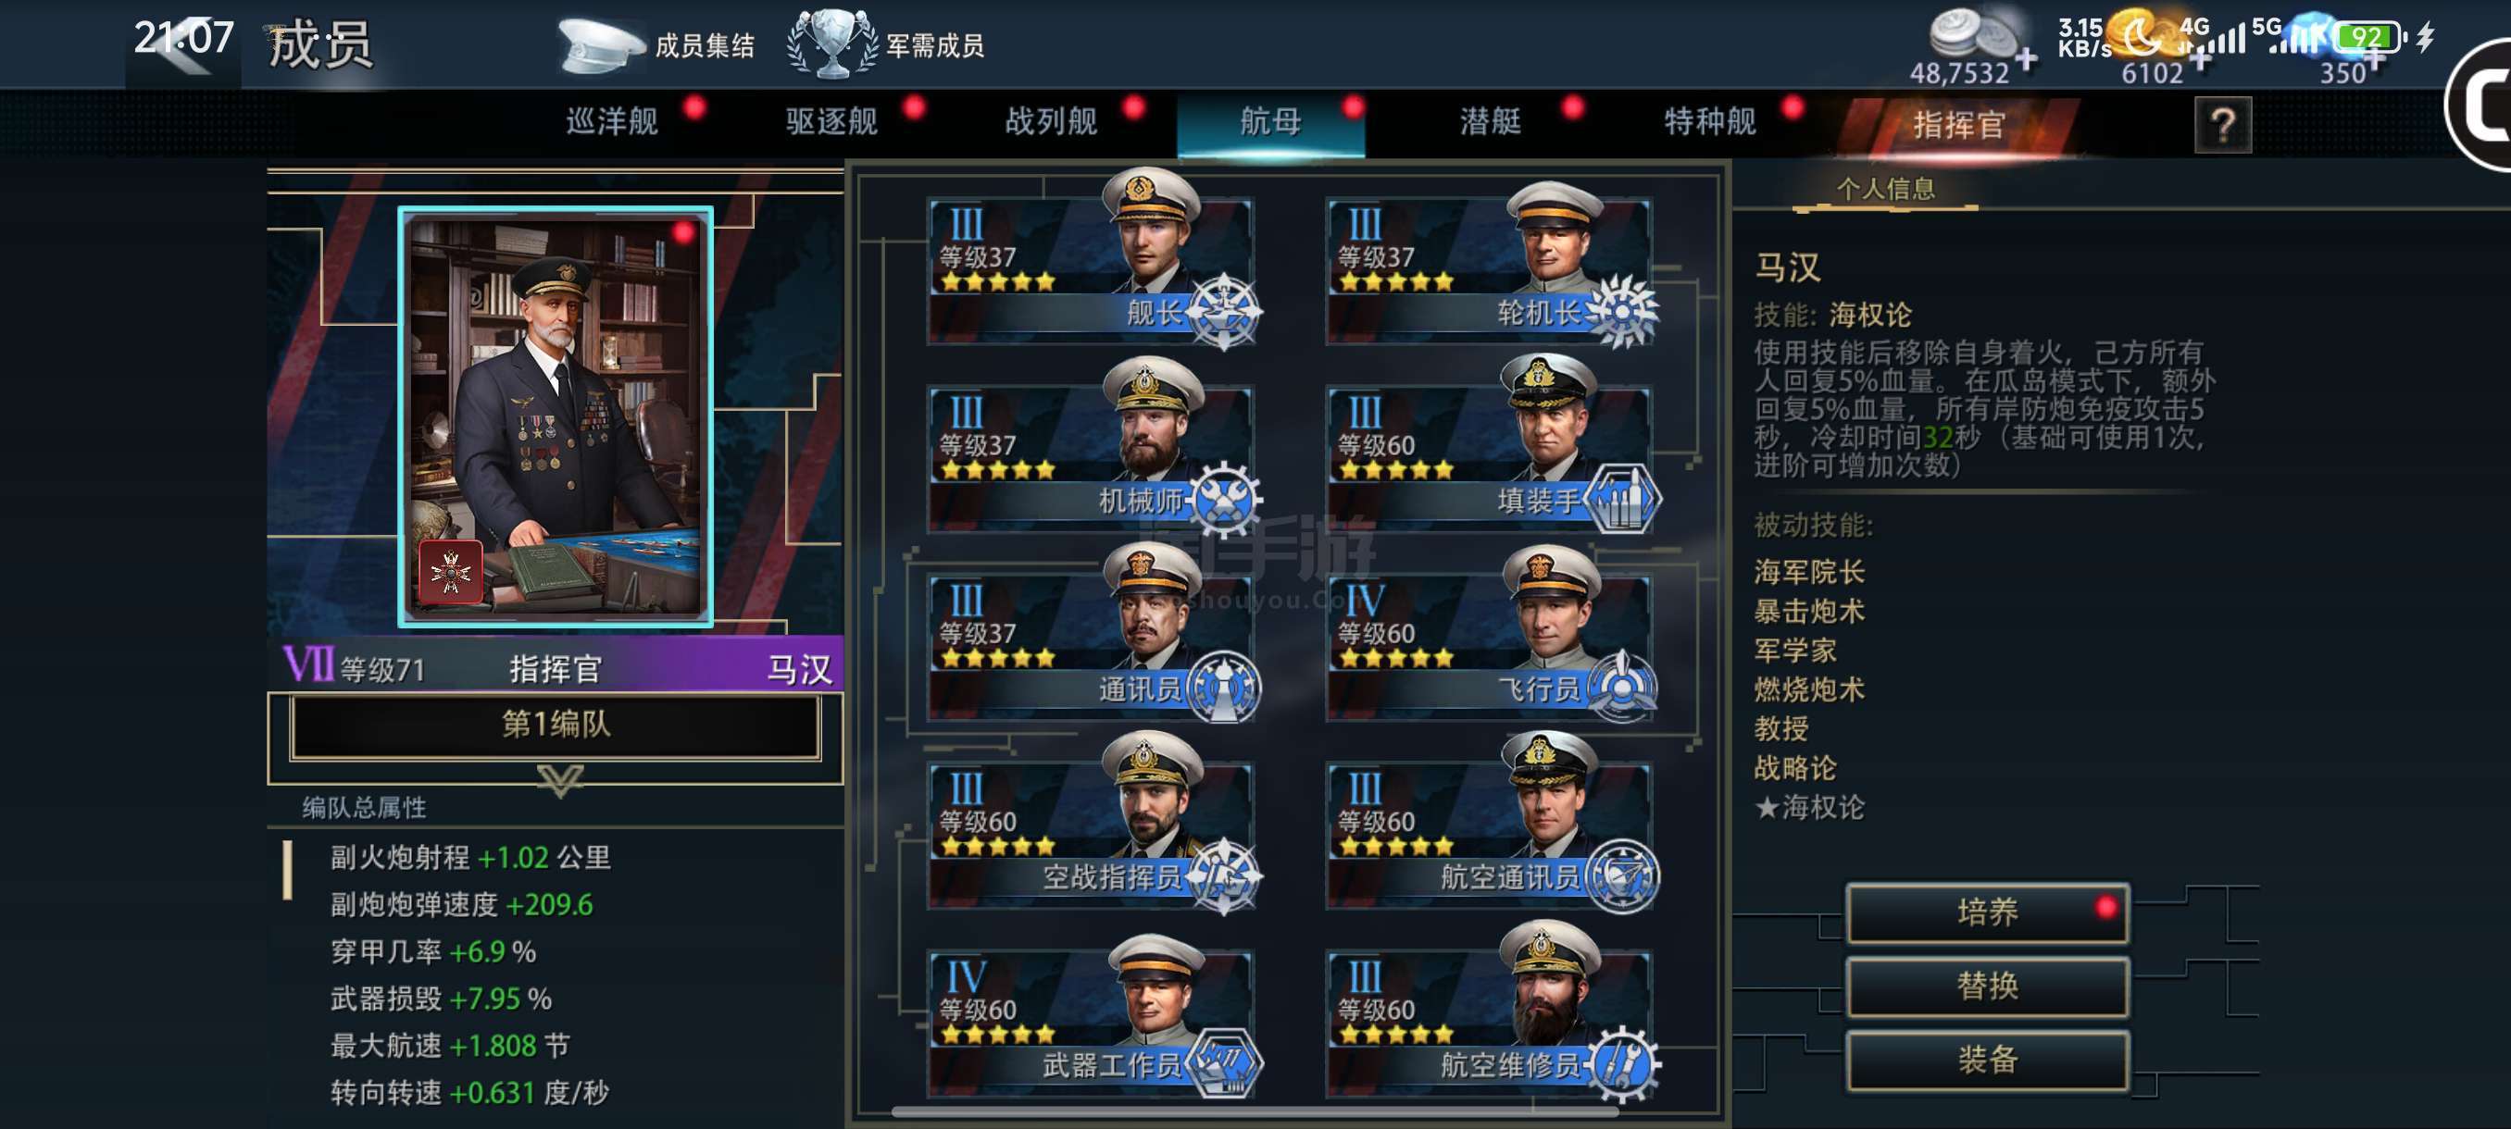Open the 指挥官 tab
Screen dimensions: 2511x1129
coord(1958,125)
